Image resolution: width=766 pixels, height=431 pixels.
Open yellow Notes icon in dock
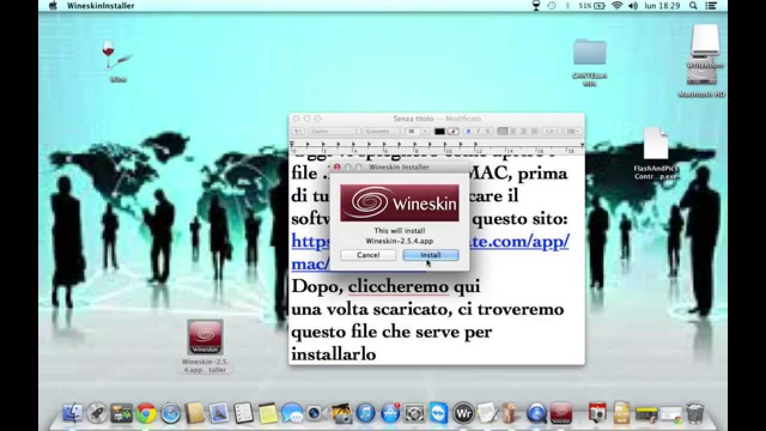268,412
